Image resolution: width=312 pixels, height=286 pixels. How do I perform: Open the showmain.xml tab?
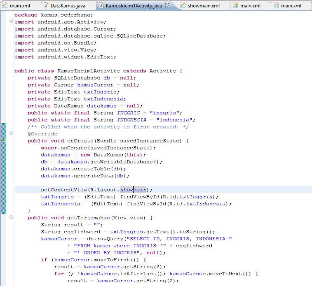tap(204, 6)
